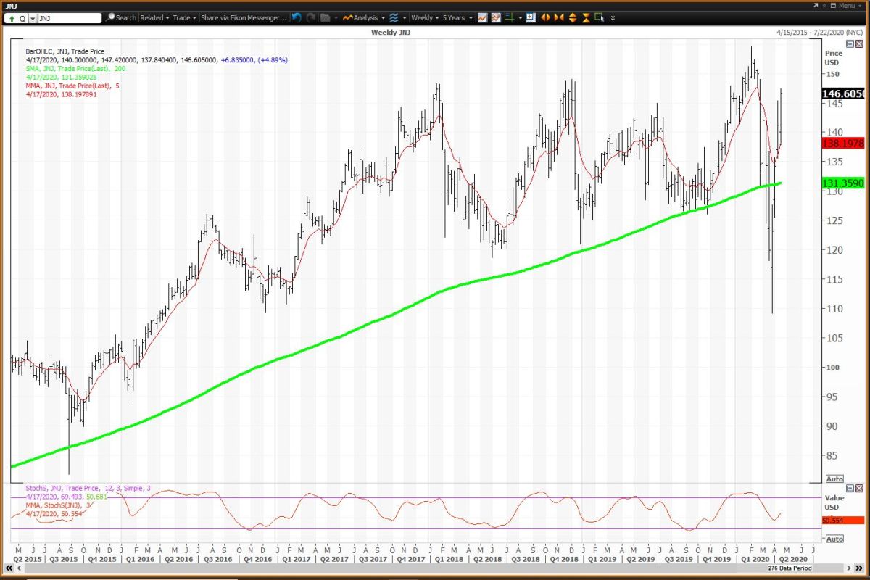Click the JNJ symbol input field
Image resolution: width=870 pixels, height=580 pixels.
click(69, 17)
